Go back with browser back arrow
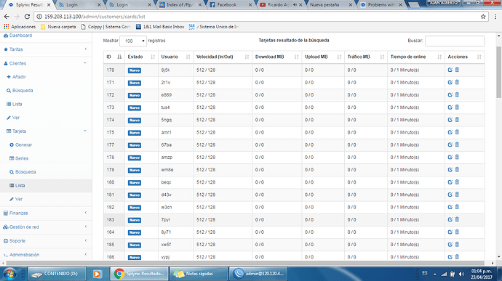 click(x=7, y=17)
